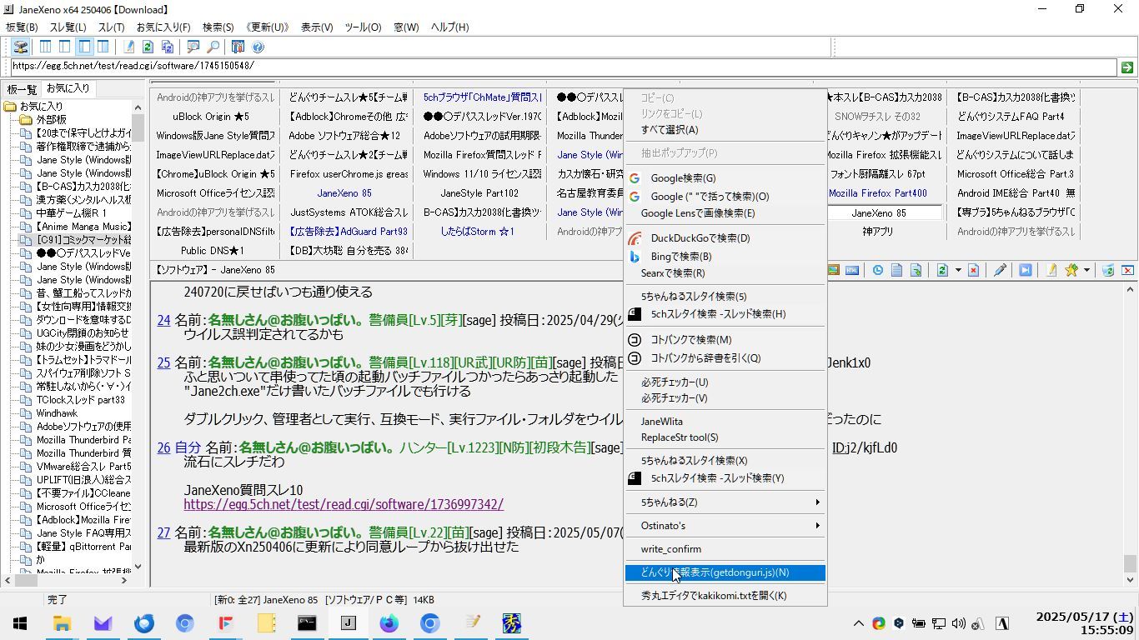Click the image viewer icon in thread toolbar
Screen dimensions: 1139x640
pos(833,270)
